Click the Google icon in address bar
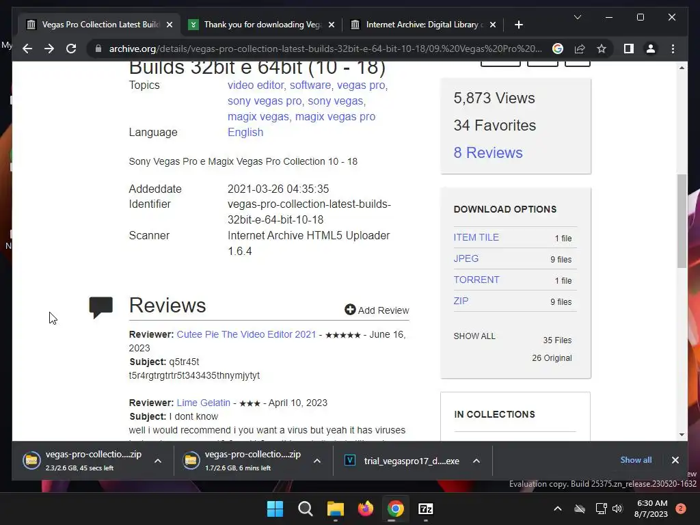The height and width of the screenshot is (525, 700). (558, 49)
